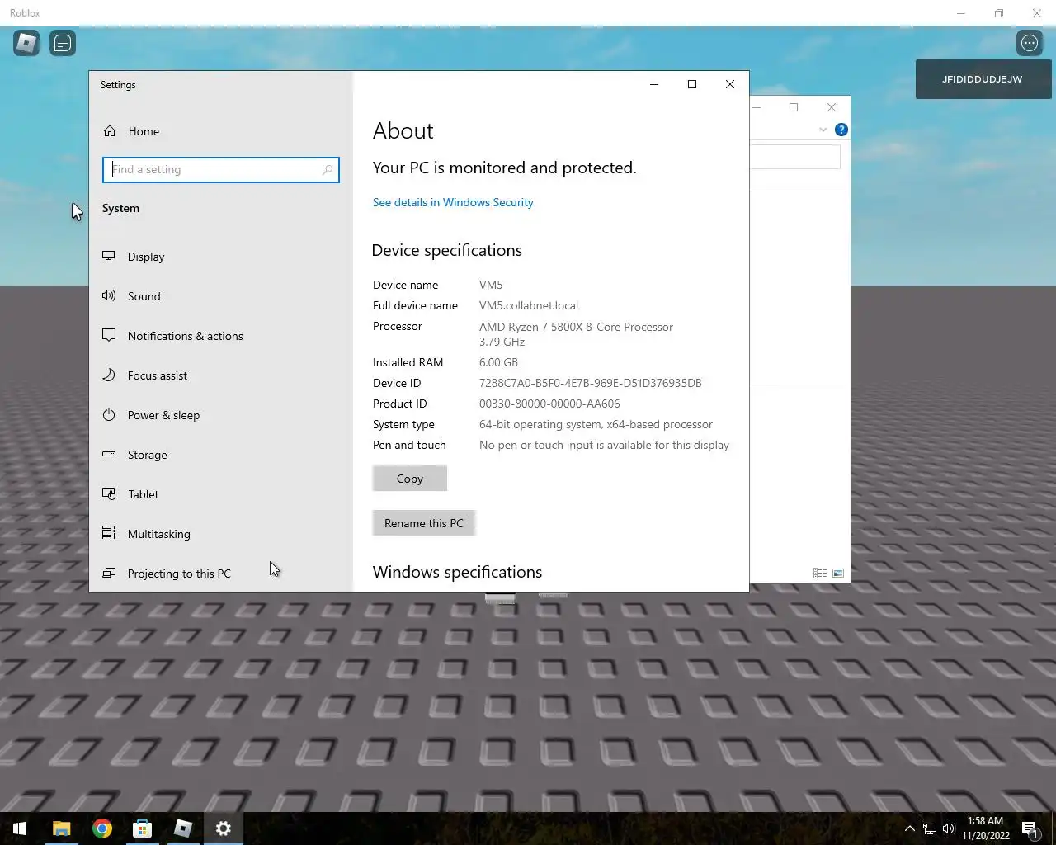Image resolution: width=1056 pixels, height=845 pixels.
Task: Click the Windows specifications heading
Action: point(457,572)
